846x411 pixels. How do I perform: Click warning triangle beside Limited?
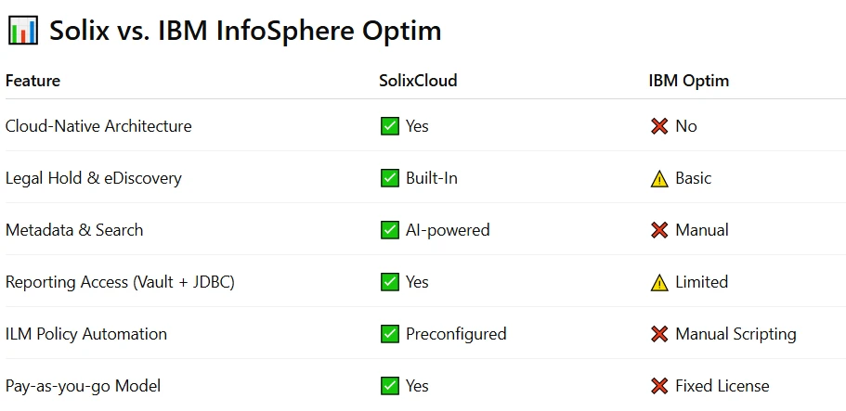pos(659,282)
